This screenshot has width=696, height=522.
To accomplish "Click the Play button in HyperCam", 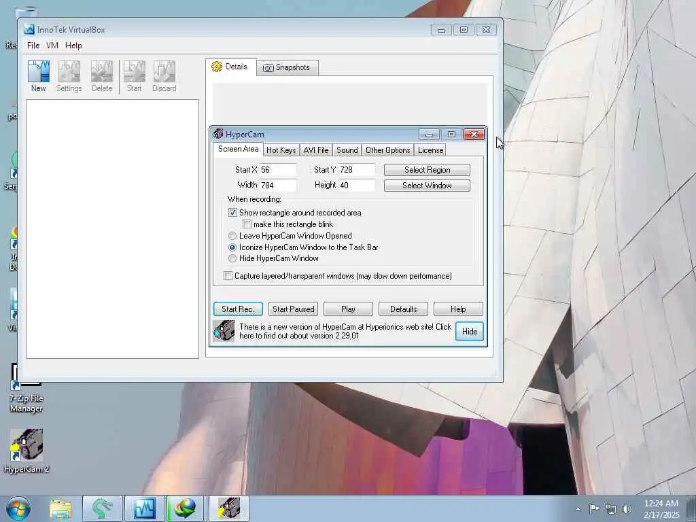I will click(348, 309).
